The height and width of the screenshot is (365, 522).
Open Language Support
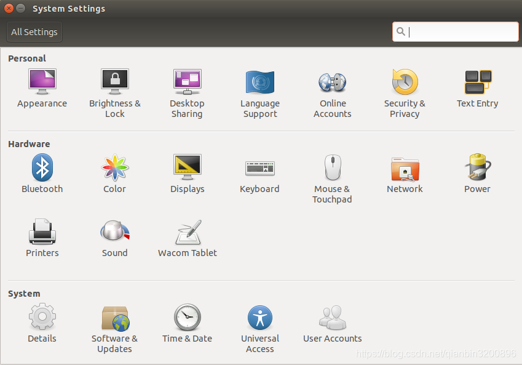pyautogui.click(x=260, y=93)
